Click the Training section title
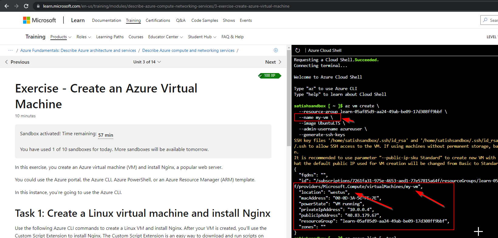498x238 pixels. pos(35,37)
